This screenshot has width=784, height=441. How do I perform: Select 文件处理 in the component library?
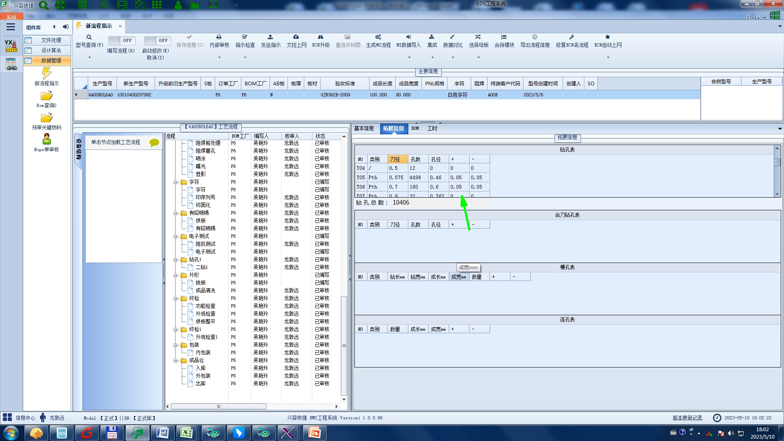click(x=47, y=40)
